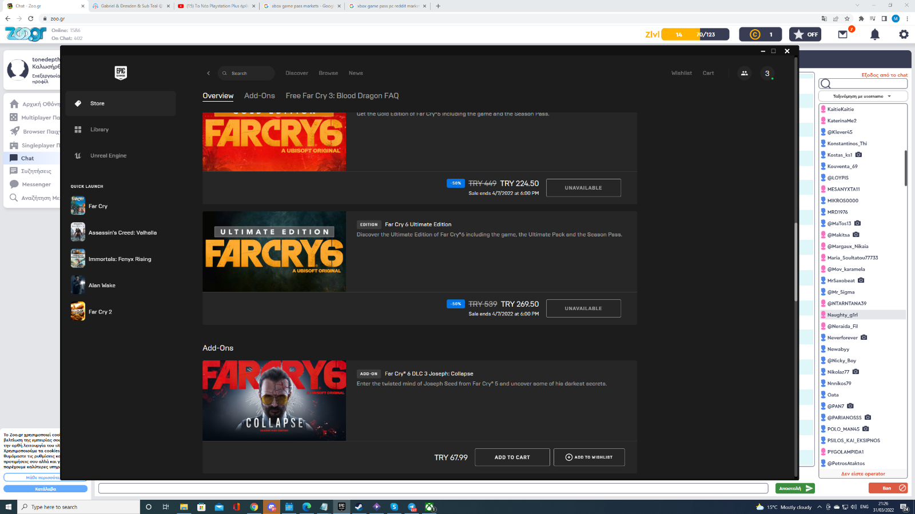Screen dimensions: 915x514
Task: Open Free Far Cry 3: Blood Dragon FAQ tab
Action: (x=342, y=96)
